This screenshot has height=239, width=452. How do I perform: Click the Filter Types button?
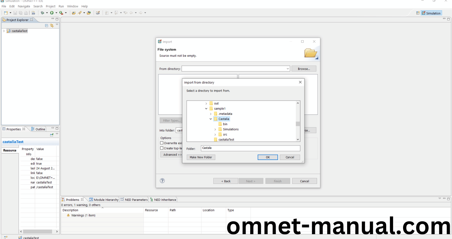pos(171,120)
